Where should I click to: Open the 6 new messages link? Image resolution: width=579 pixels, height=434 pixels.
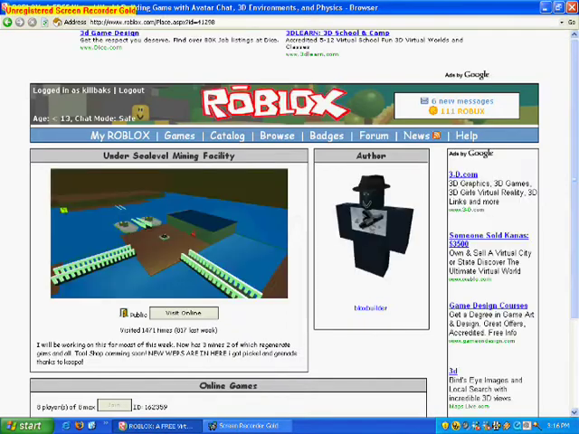pos(462,101)
